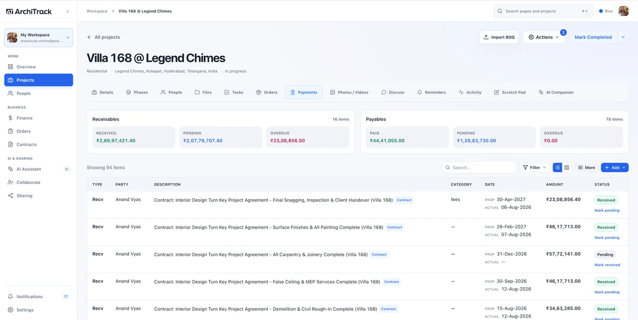Switch to the Files tab
638x320 pixels.
tap(203, 92)
